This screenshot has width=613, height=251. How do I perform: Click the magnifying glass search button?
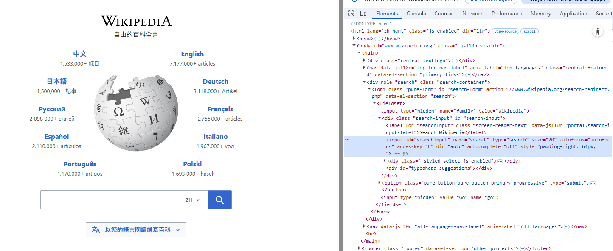point(219,200)
